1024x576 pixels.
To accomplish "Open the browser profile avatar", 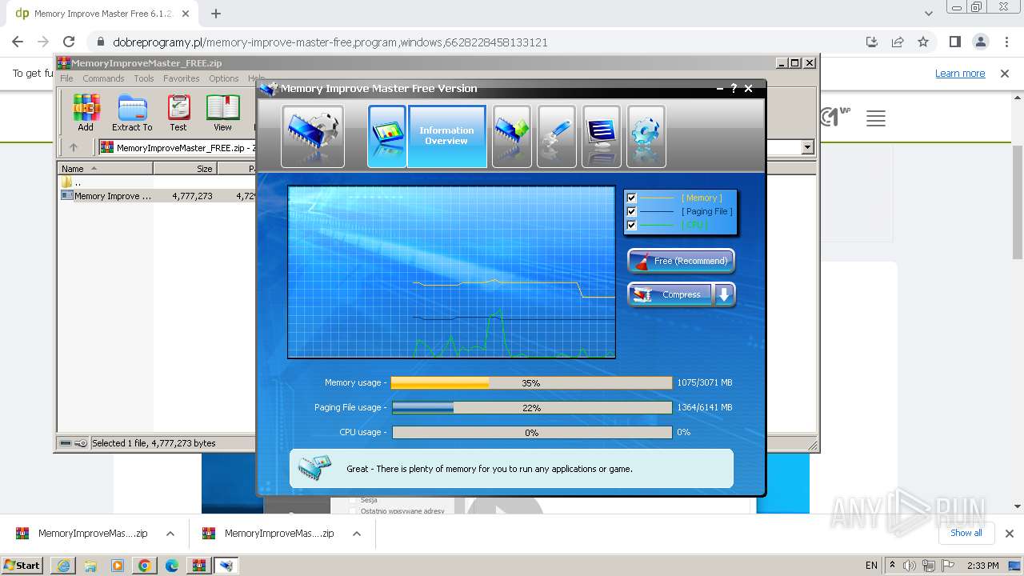I will click(x=981, y=42).
